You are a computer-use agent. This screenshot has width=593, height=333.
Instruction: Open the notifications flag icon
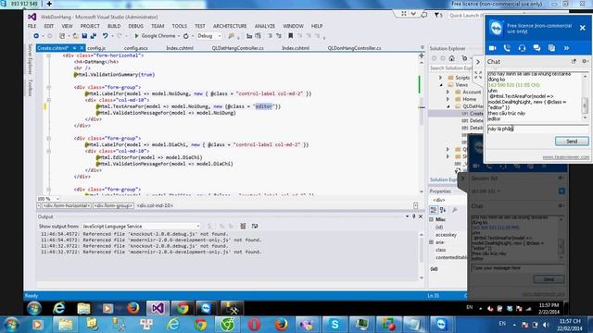pos(438,15)
